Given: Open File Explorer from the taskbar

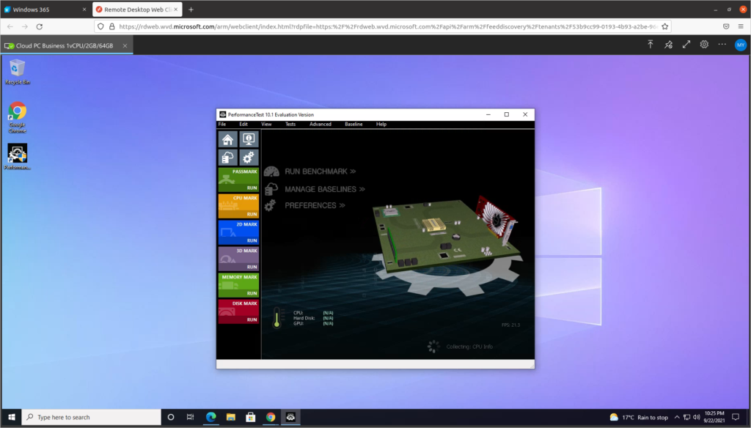Looking at the screenshot, I should [x=231, y=417].
